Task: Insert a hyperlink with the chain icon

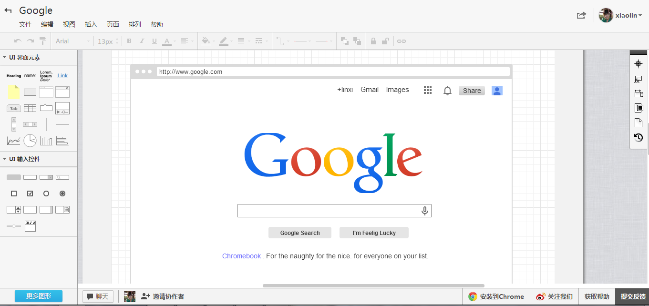Action: (x=402, y=41)
